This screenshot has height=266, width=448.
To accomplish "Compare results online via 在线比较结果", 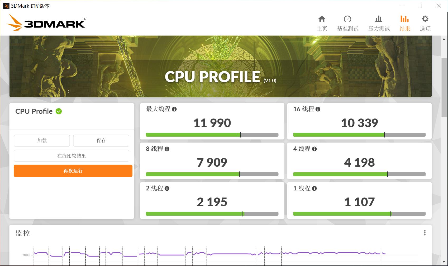I will tap(72, 155).
